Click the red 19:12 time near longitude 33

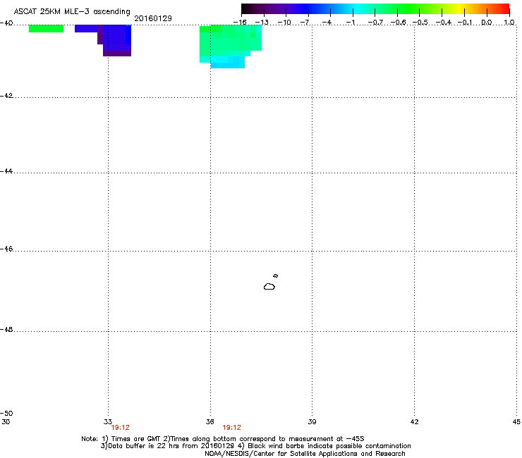tap(120, 428)
